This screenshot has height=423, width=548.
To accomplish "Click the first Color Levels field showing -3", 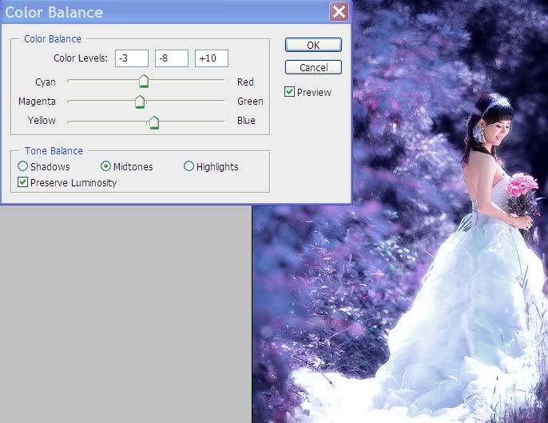I will 131,58.
